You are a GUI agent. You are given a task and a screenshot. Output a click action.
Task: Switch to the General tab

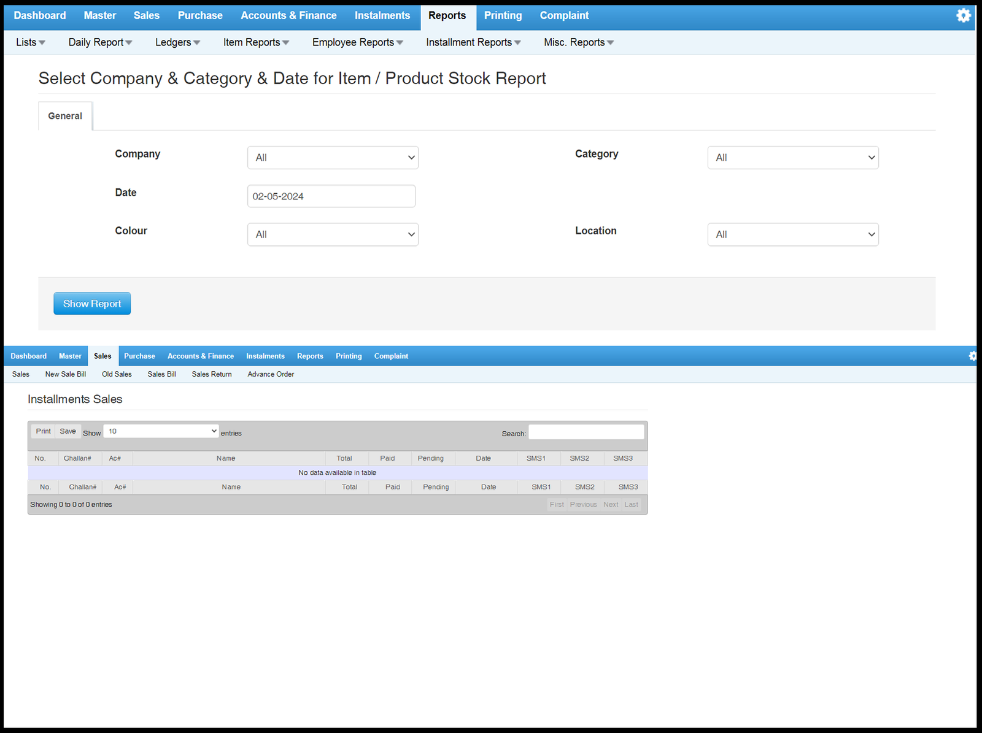(x=65, y=116)
